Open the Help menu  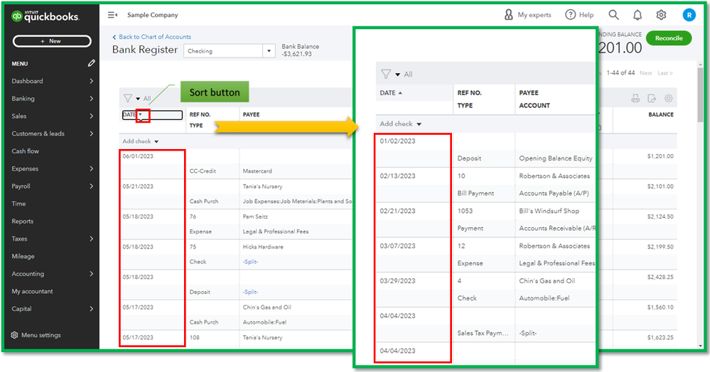(x=579, y=15)
